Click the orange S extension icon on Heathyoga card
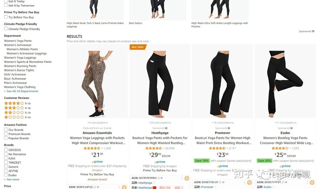This screenshot has height=189, width=319. [x=187, y=178]
